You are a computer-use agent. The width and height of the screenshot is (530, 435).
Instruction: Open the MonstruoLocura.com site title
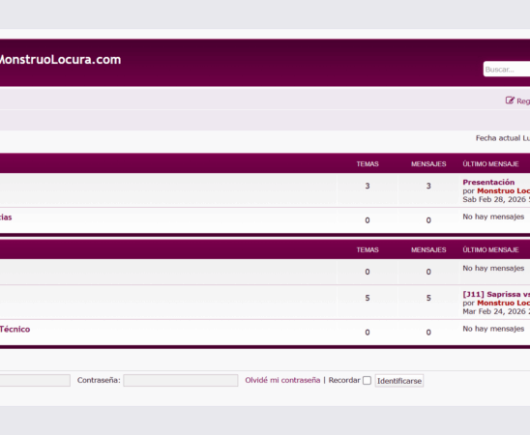(60, 59)
